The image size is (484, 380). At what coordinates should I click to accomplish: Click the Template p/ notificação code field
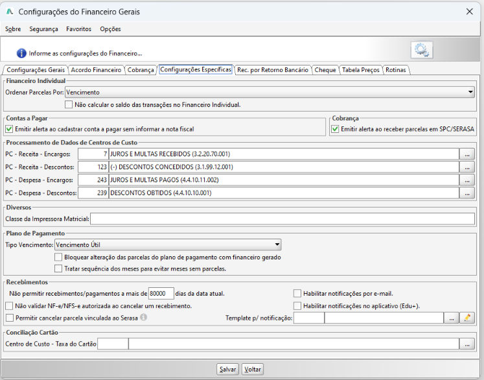[308, 318]
